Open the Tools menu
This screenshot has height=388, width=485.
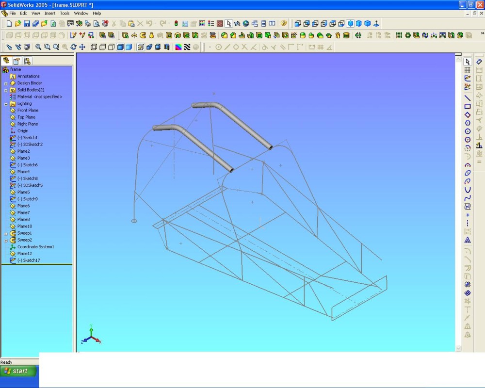click(65, 13)
